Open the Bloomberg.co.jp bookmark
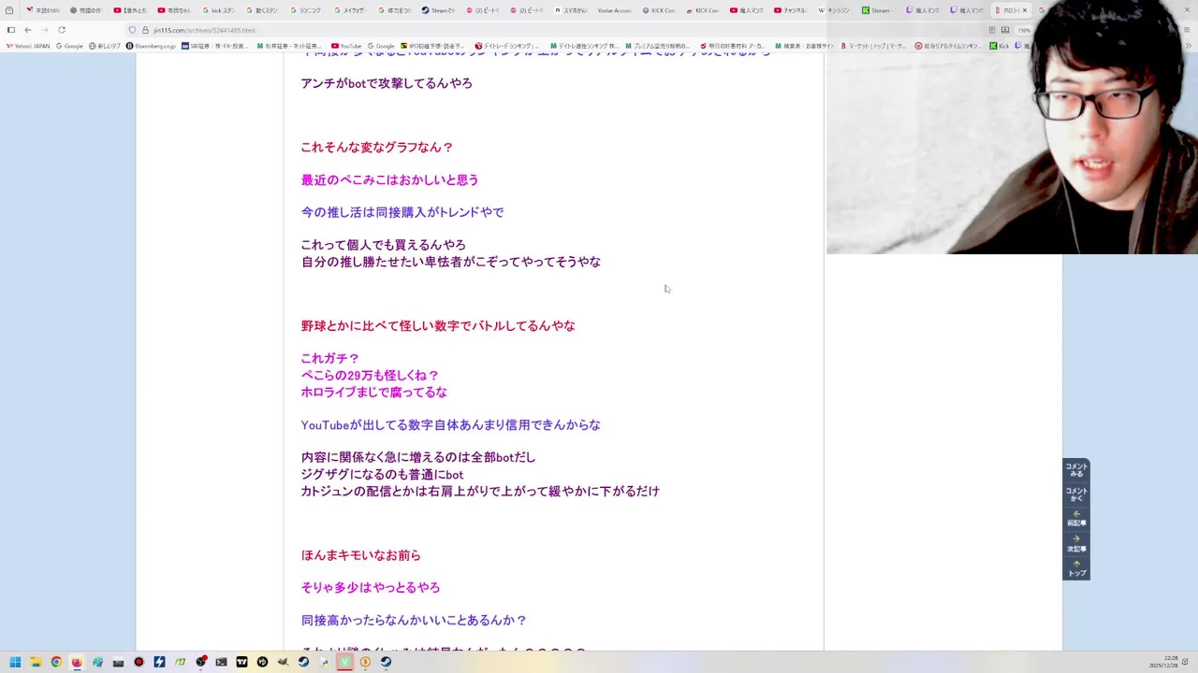Screen dimensions: 1198x673 click(151, 46)
